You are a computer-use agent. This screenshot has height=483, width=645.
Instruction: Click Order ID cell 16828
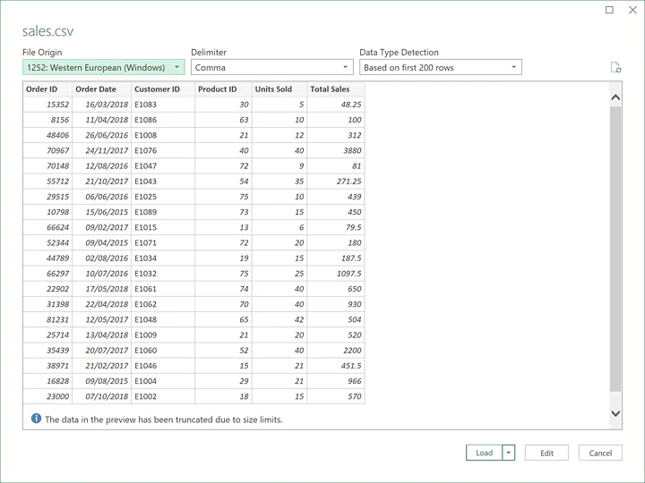point(47,381)
